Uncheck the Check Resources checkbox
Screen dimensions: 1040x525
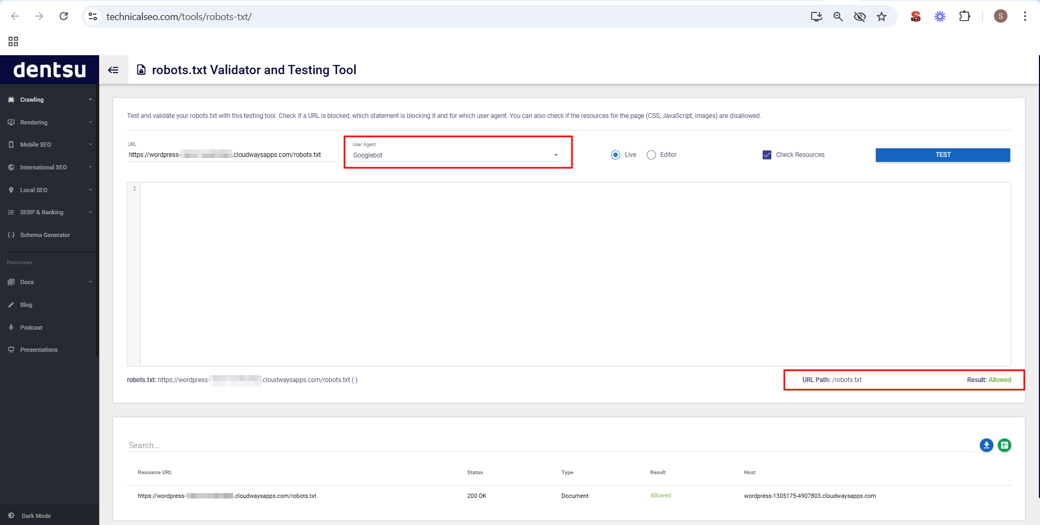[767, 155]
